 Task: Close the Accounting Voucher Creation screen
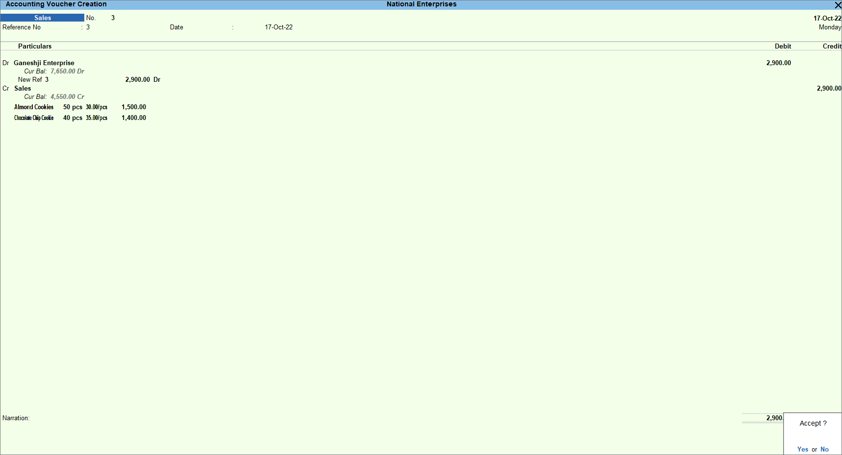(x=838, y=5)
